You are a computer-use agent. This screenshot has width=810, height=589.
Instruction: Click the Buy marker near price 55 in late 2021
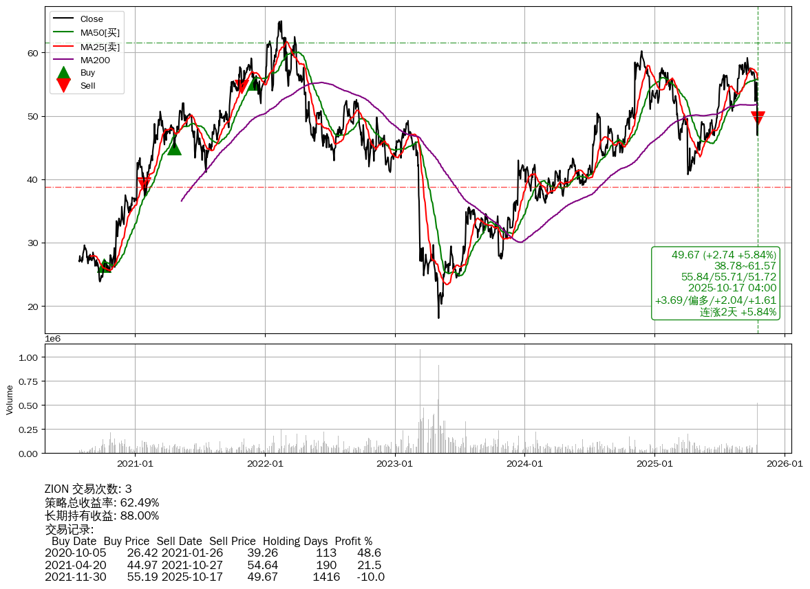pyautogui.click(x=255, y=83)
